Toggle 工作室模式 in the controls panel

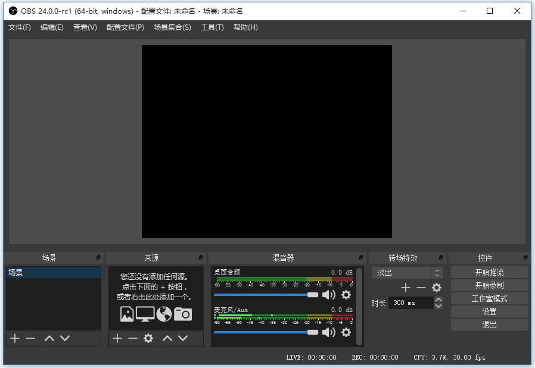click(489, 298)
